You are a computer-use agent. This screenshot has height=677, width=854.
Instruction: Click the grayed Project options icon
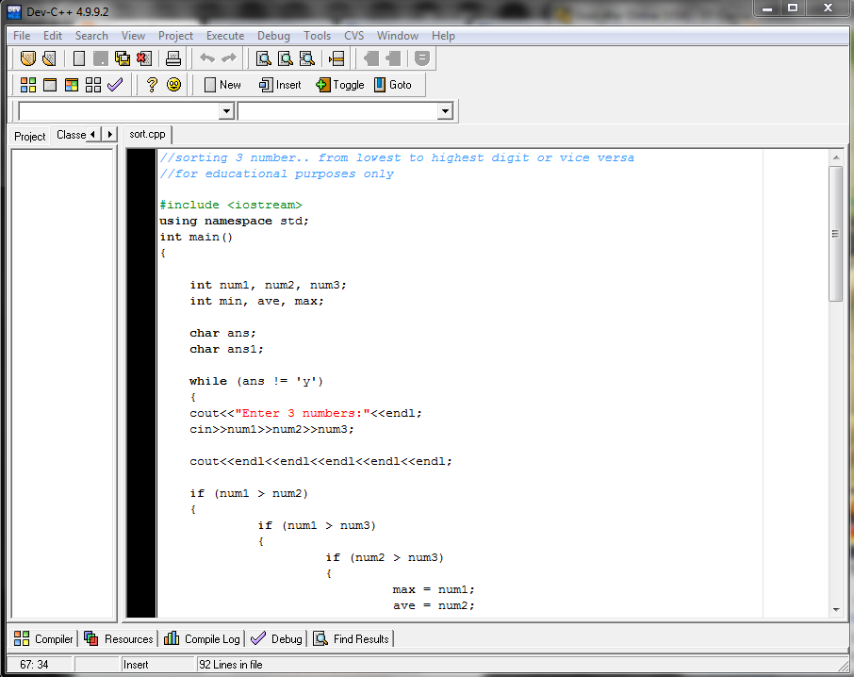click(x=422, y=58)
